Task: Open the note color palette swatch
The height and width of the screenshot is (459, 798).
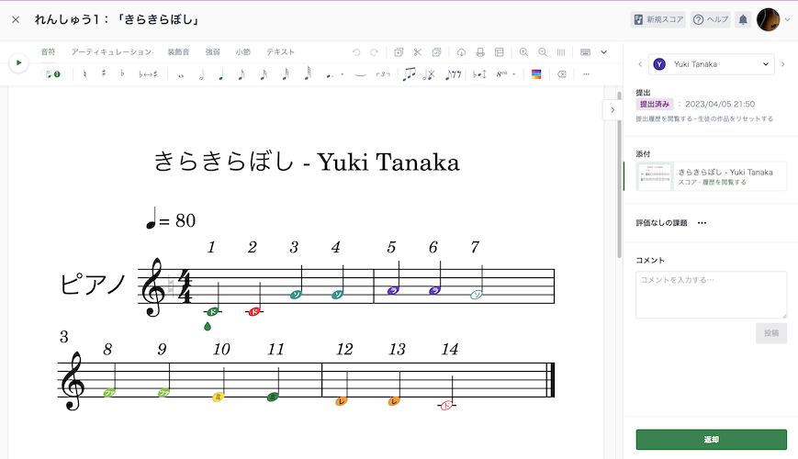Action: pyautogui.click(x=536, y=74)
